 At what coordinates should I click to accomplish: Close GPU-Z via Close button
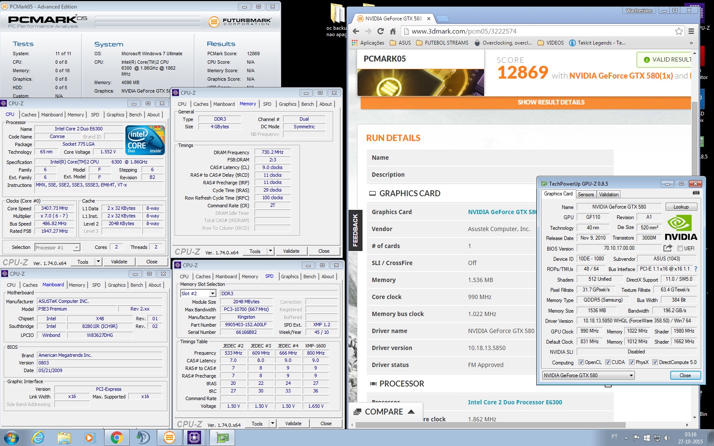[x=685, y=375]
